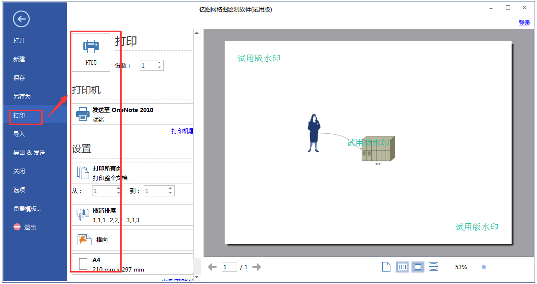Toggle the two-page preview view

coord(402,266)
